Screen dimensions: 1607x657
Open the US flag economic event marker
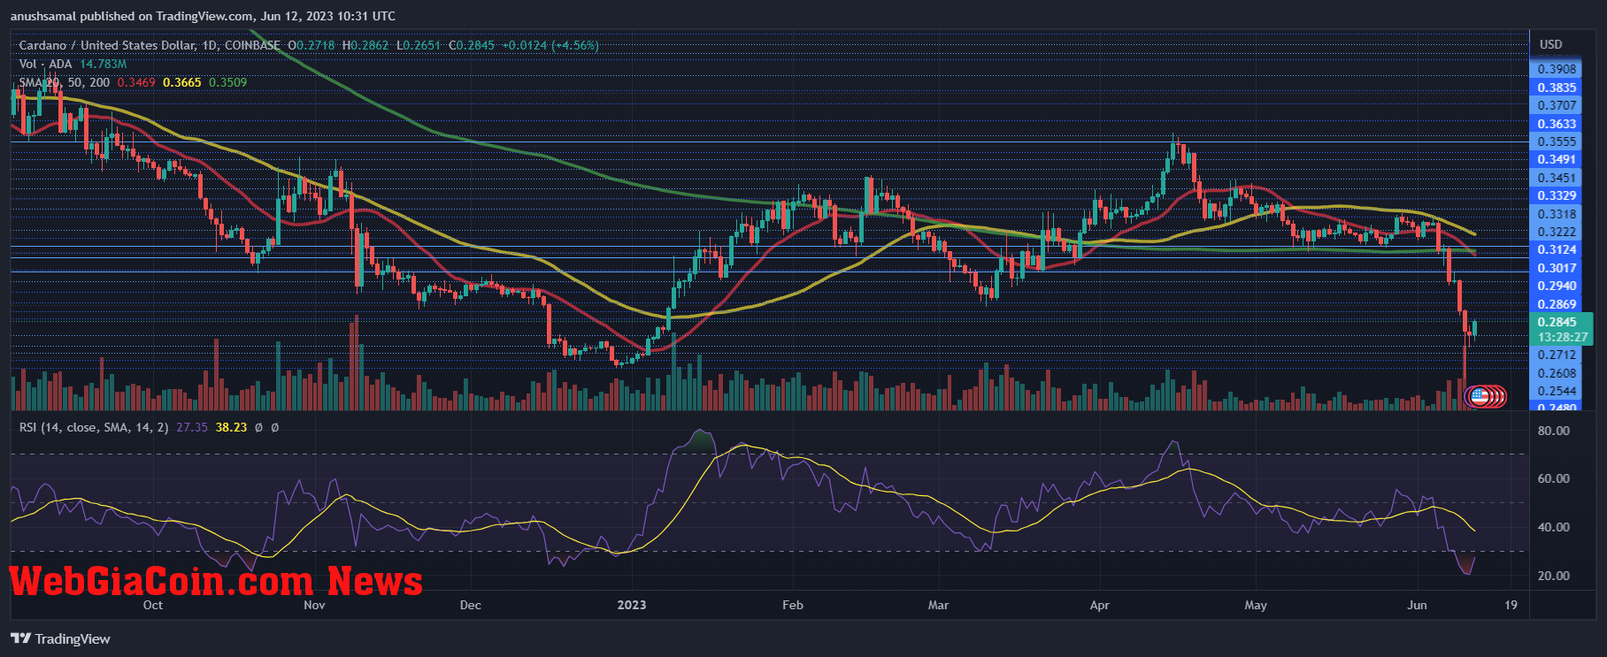click(1479, 396)
